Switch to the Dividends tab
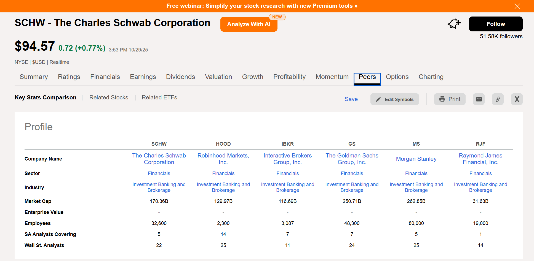Viewport: 534px width, 261px height. point(180,77)
